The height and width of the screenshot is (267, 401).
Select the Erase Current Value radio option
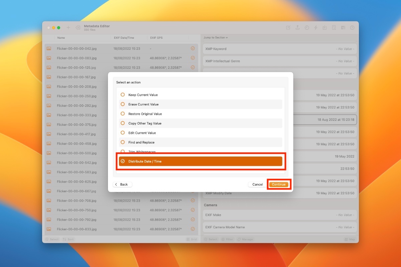pos(123,104)
